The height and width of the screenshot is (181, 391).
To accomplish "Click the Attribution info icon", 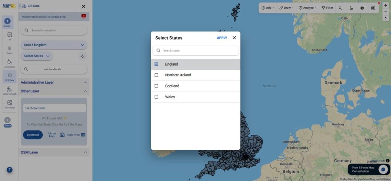I will (388, 161).
